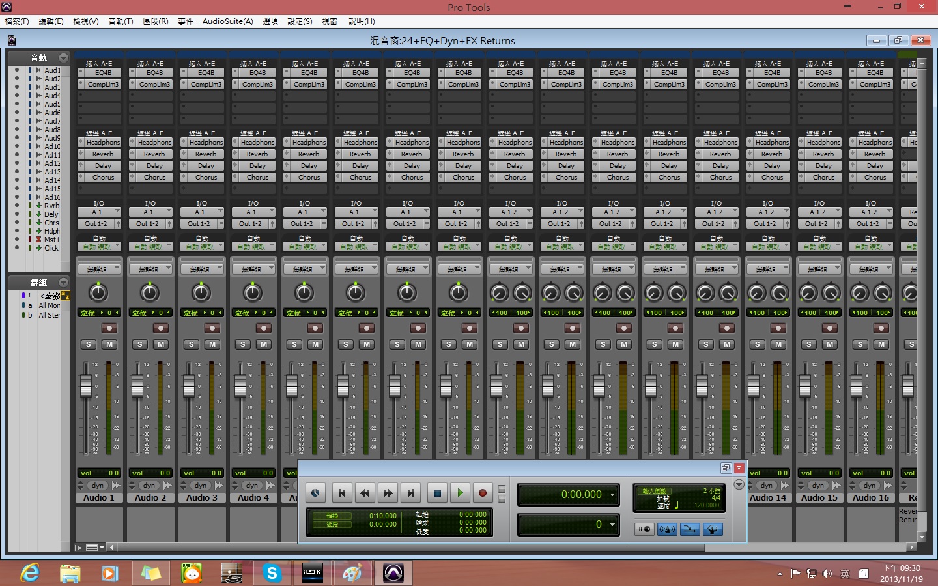Click Go to End transport button
Screen dimensions: 938x586
click(410, 494)
